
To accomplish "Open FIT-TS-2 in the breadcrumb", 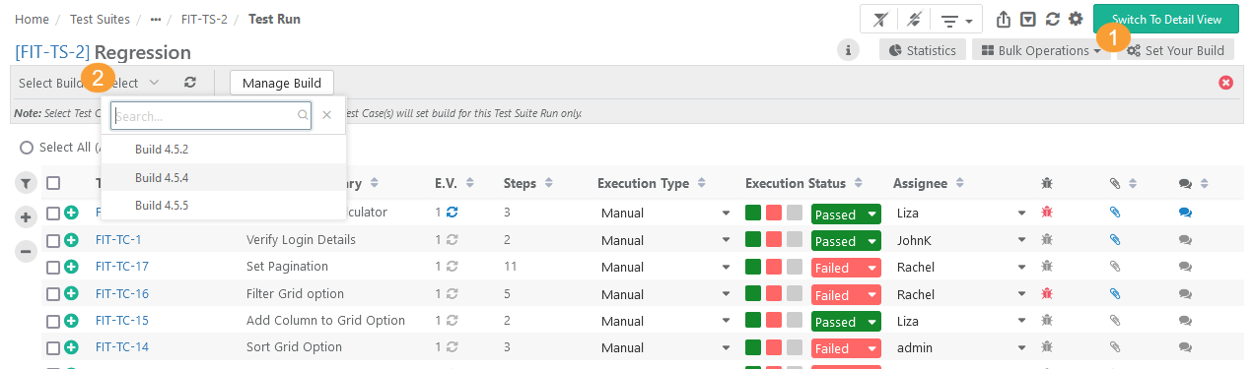I will click(205, 19).
